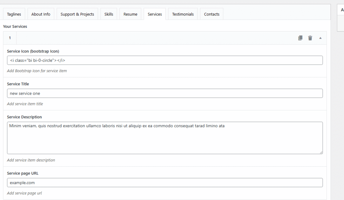
Task: Go to Support & Projects tab
Action: 77,14
